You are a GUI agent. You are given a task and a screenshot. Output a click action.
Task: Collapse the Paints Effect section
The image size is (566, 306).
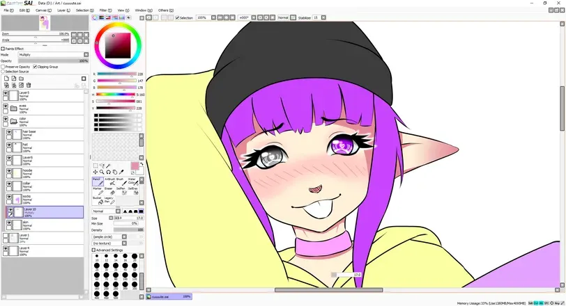[x=3, y=49]
